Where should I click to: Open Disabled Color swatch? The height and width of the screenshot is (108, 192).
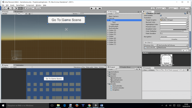[x=173, y=29]
